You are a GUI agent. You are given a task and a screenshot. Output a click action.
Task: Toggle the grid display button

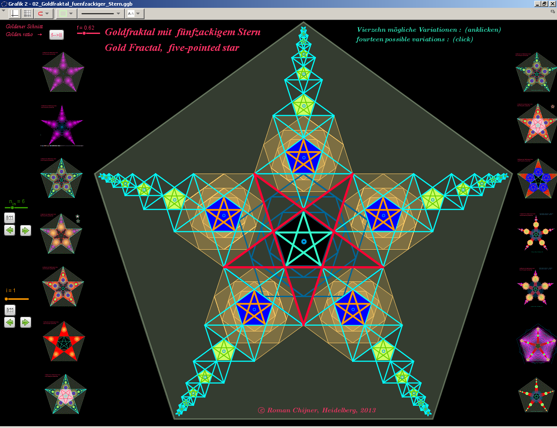(x=27, y=13)
